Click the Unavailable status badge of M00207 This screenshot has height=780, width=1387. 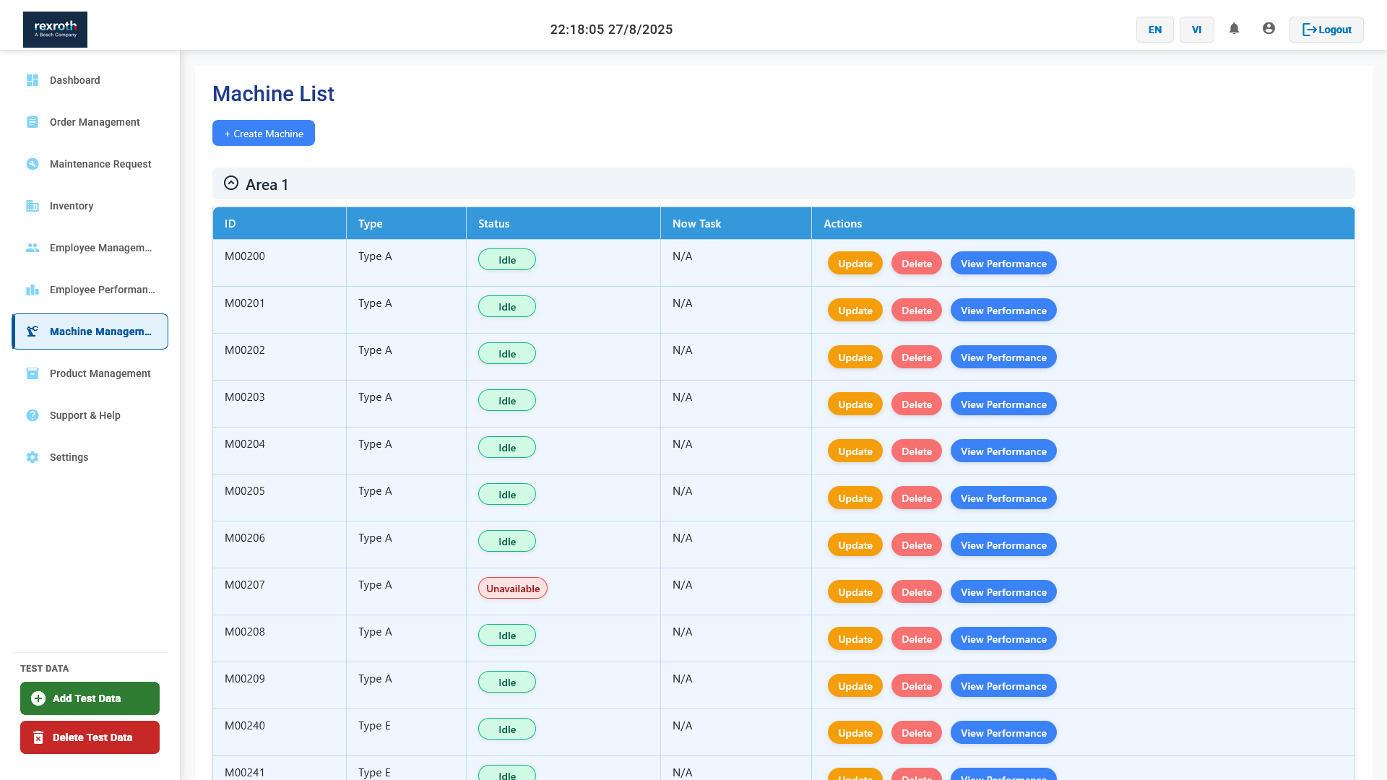[x=512, y=589]
